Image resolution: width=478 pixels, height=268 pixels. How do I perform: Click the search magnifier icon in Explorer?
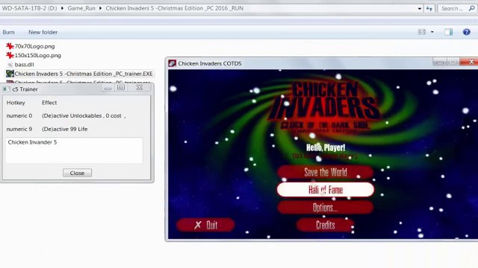[471, 8]
